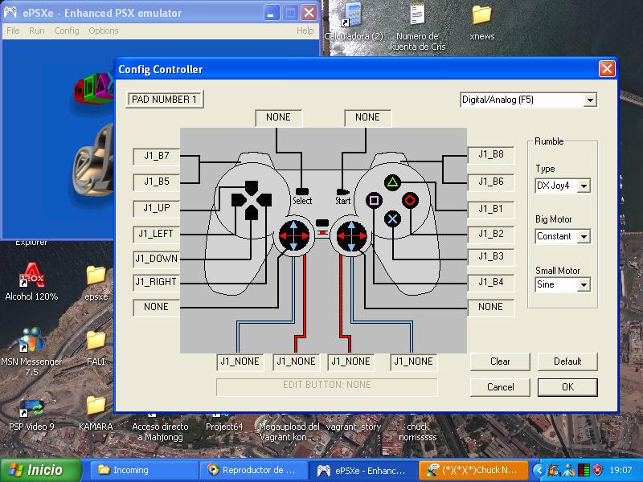Click the right analog stick graphic
Image resolution: width=643 pixels, height=482 pixels.
351,235
